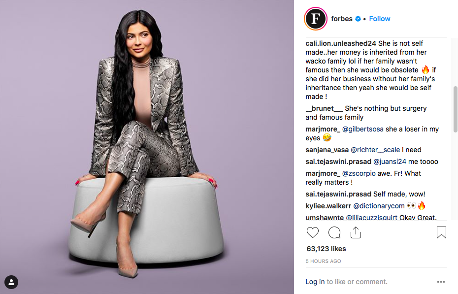This screenshot has height=294, width=458.
Task: View the 63,123 likes list
Action: click(326, 249)
